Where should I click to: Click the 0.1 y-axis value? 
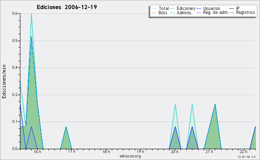click(15, 122)
